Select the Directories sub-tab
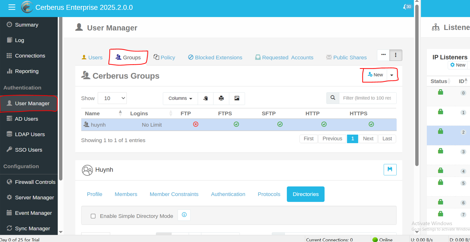Viewport: 470px width, 242px height. point(306,194)
